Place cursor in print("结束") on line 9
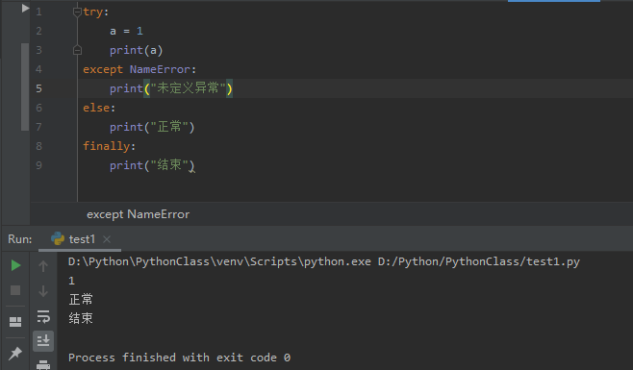The height and width of the screenshot is (370, 633). pos(152,165)
